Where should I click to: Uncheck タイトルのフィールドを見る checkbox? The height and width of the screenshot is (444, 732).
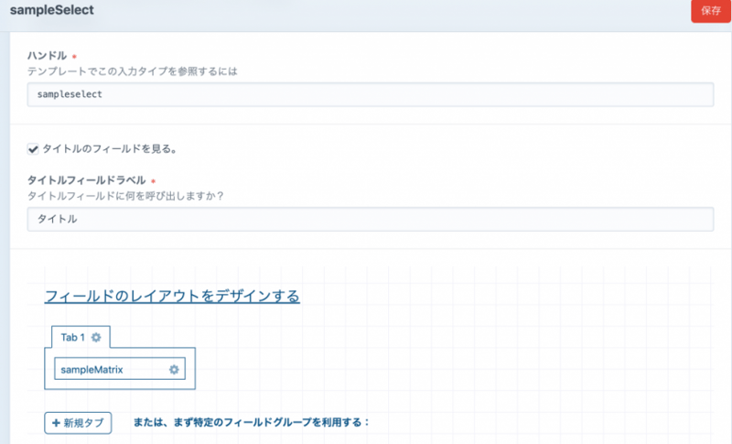pos(34,148)
